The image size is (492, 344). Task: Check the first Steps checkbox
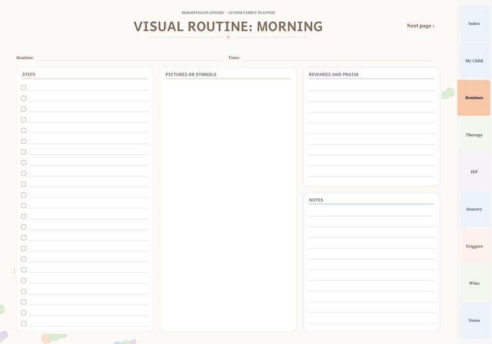(24, 87)
